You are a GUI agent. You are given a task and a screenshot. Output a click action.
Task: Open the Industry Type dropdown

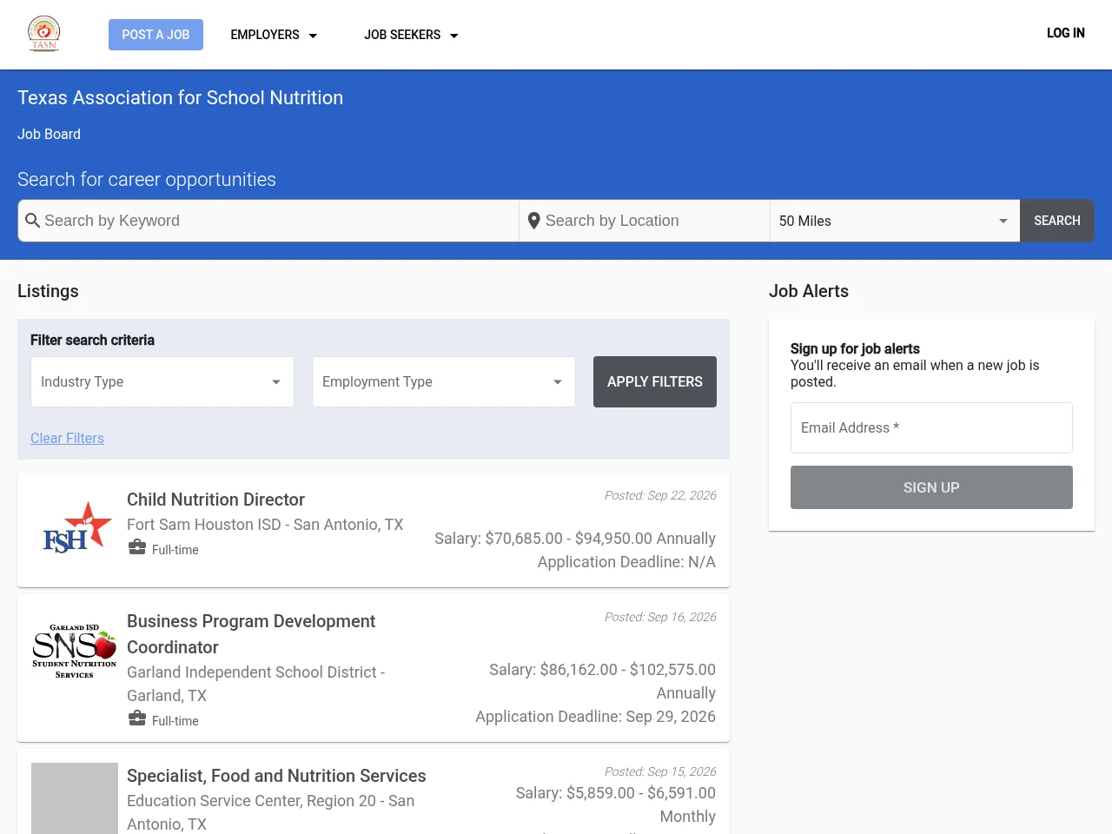click(x=162, y=381)
